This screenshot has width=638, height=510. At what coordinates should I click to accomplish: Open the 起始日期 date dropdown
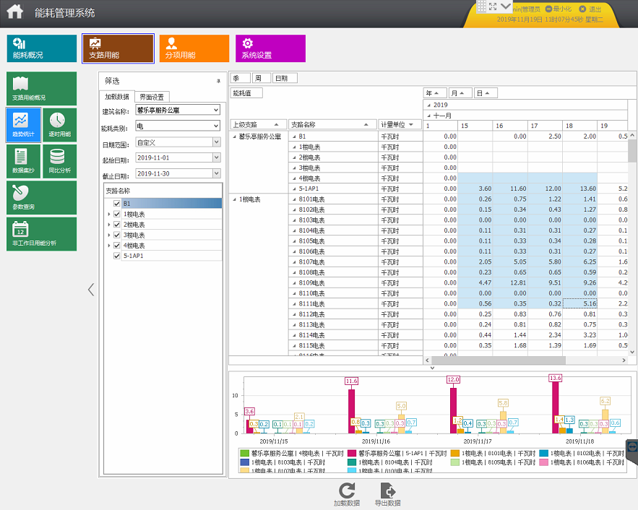click(x=217, y=157)
